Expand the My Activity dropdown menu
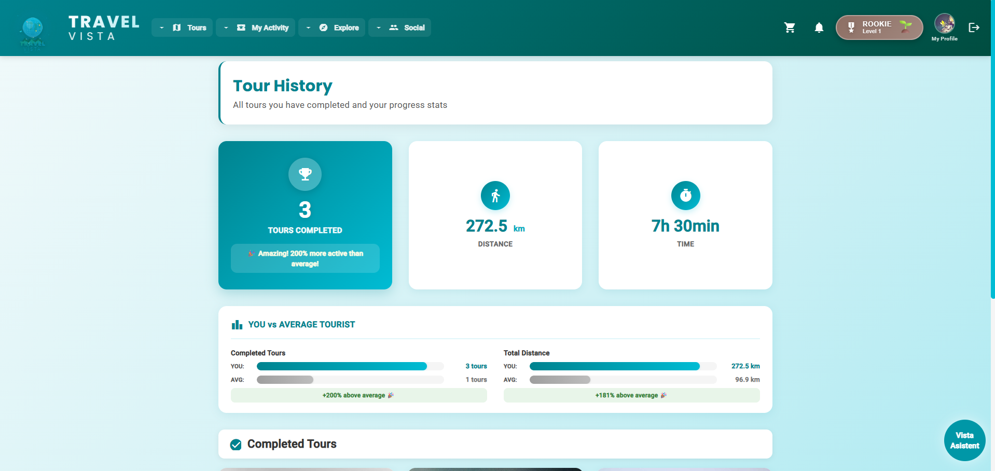 [x=256, y=27]
